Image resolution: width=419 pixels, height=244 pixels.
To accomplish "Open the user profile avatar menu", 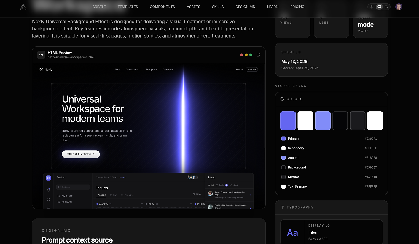I will (x=399, y=7).
